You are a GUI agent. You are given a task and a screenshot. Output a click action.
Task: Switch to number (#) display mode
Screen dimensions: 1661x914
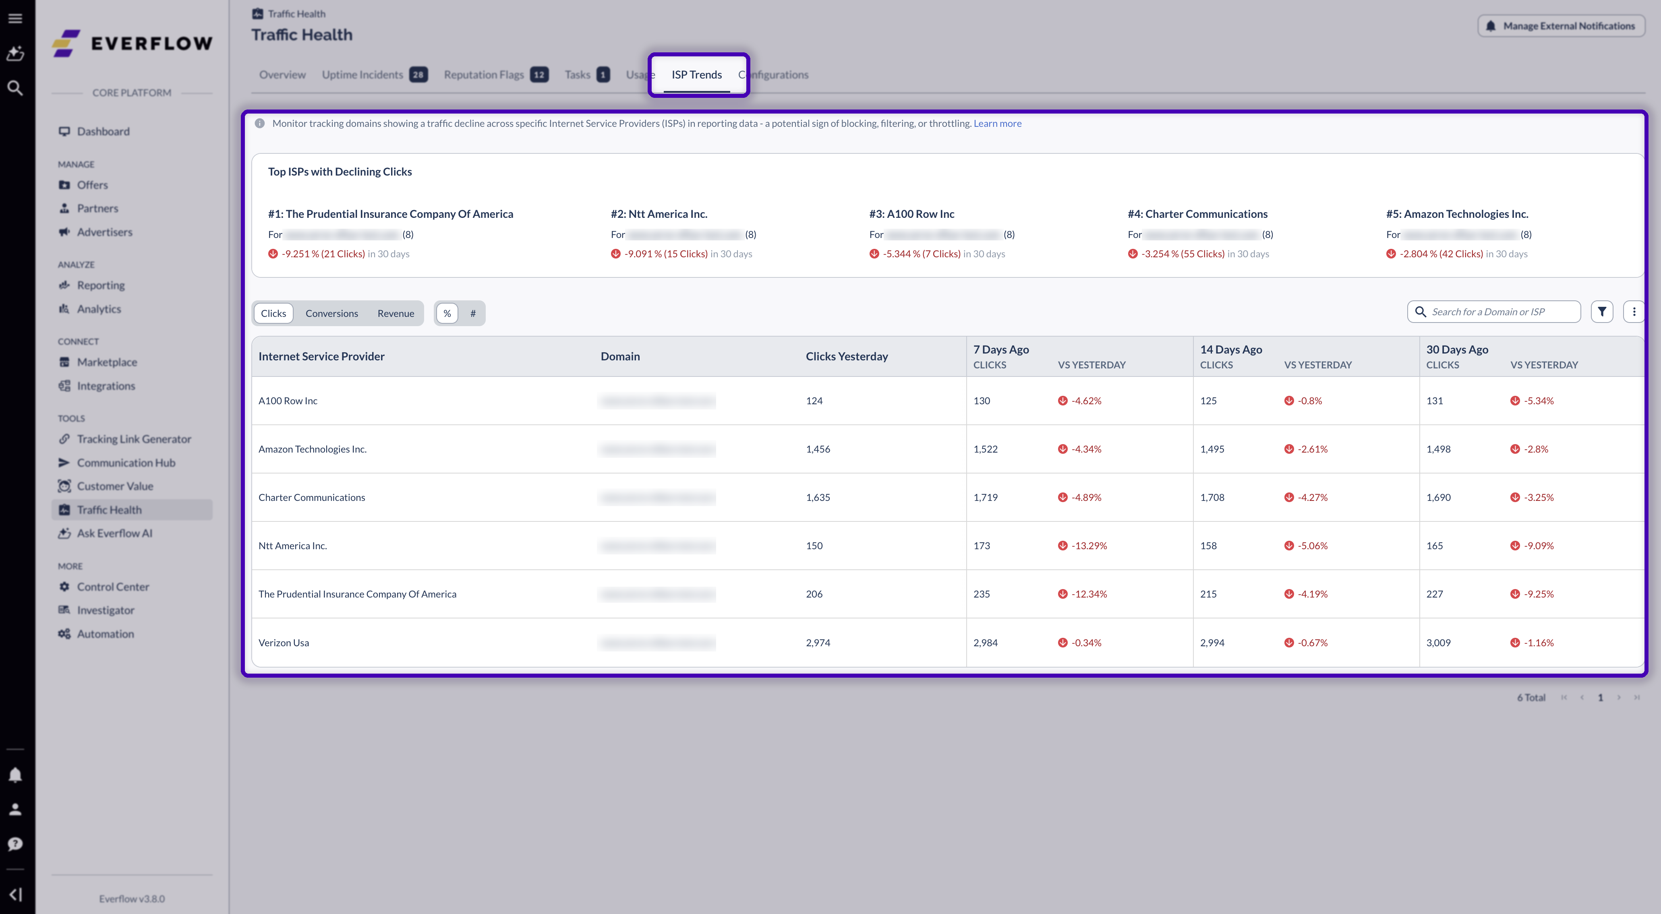pyautogui.click(x=472, y=313)
